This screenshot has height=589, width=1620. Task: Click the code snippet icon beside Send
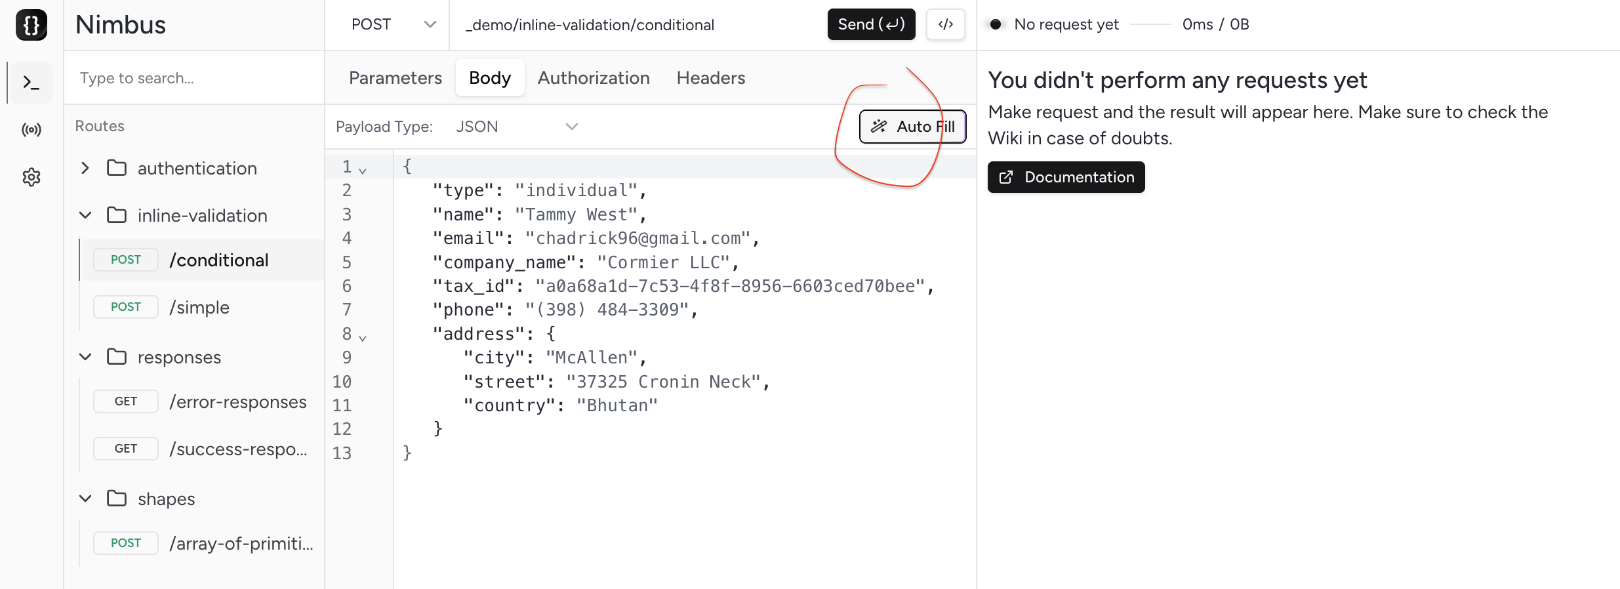(x=945, y=25)
